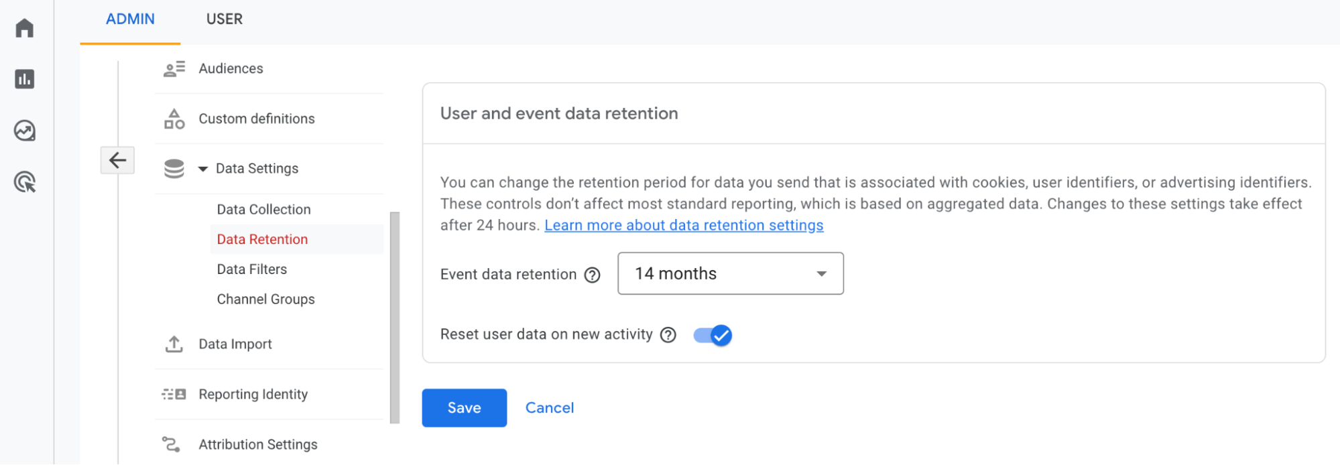Select Data Filters in the settings list

[251, 269]
